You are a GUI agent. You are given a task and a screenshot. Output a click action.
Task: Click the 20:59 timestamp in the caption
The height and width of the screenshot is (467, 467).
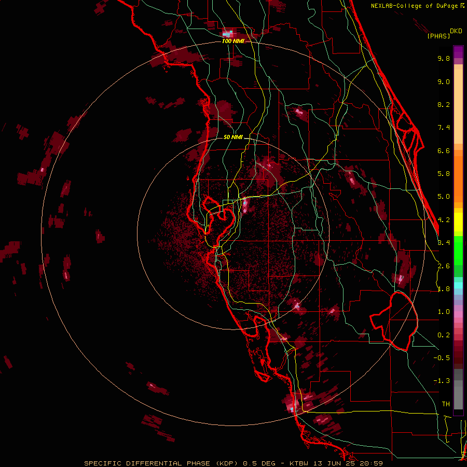point(371,463)
